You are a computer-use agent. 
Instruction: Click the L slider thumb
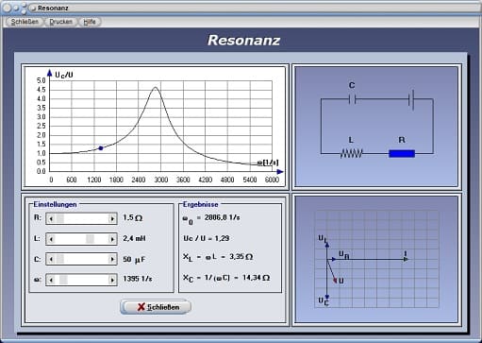click(x=90, y=239)
